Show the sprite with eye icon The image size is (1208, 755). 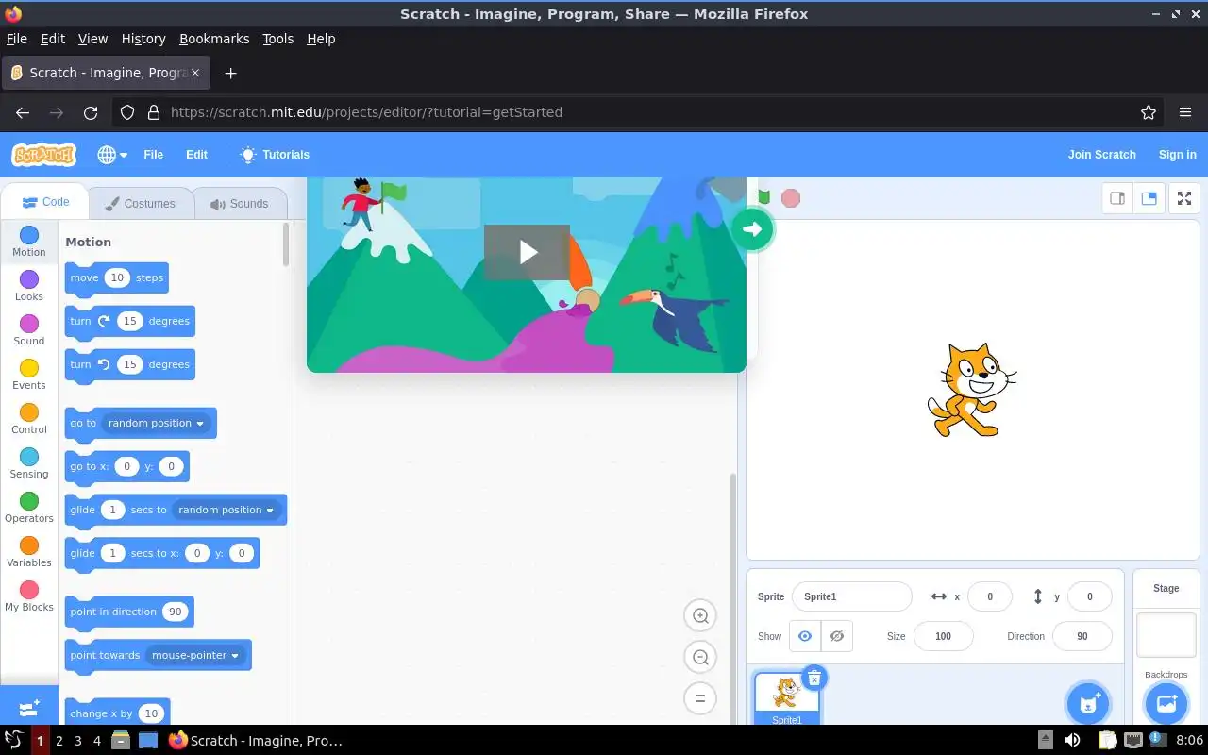[805, 636]
